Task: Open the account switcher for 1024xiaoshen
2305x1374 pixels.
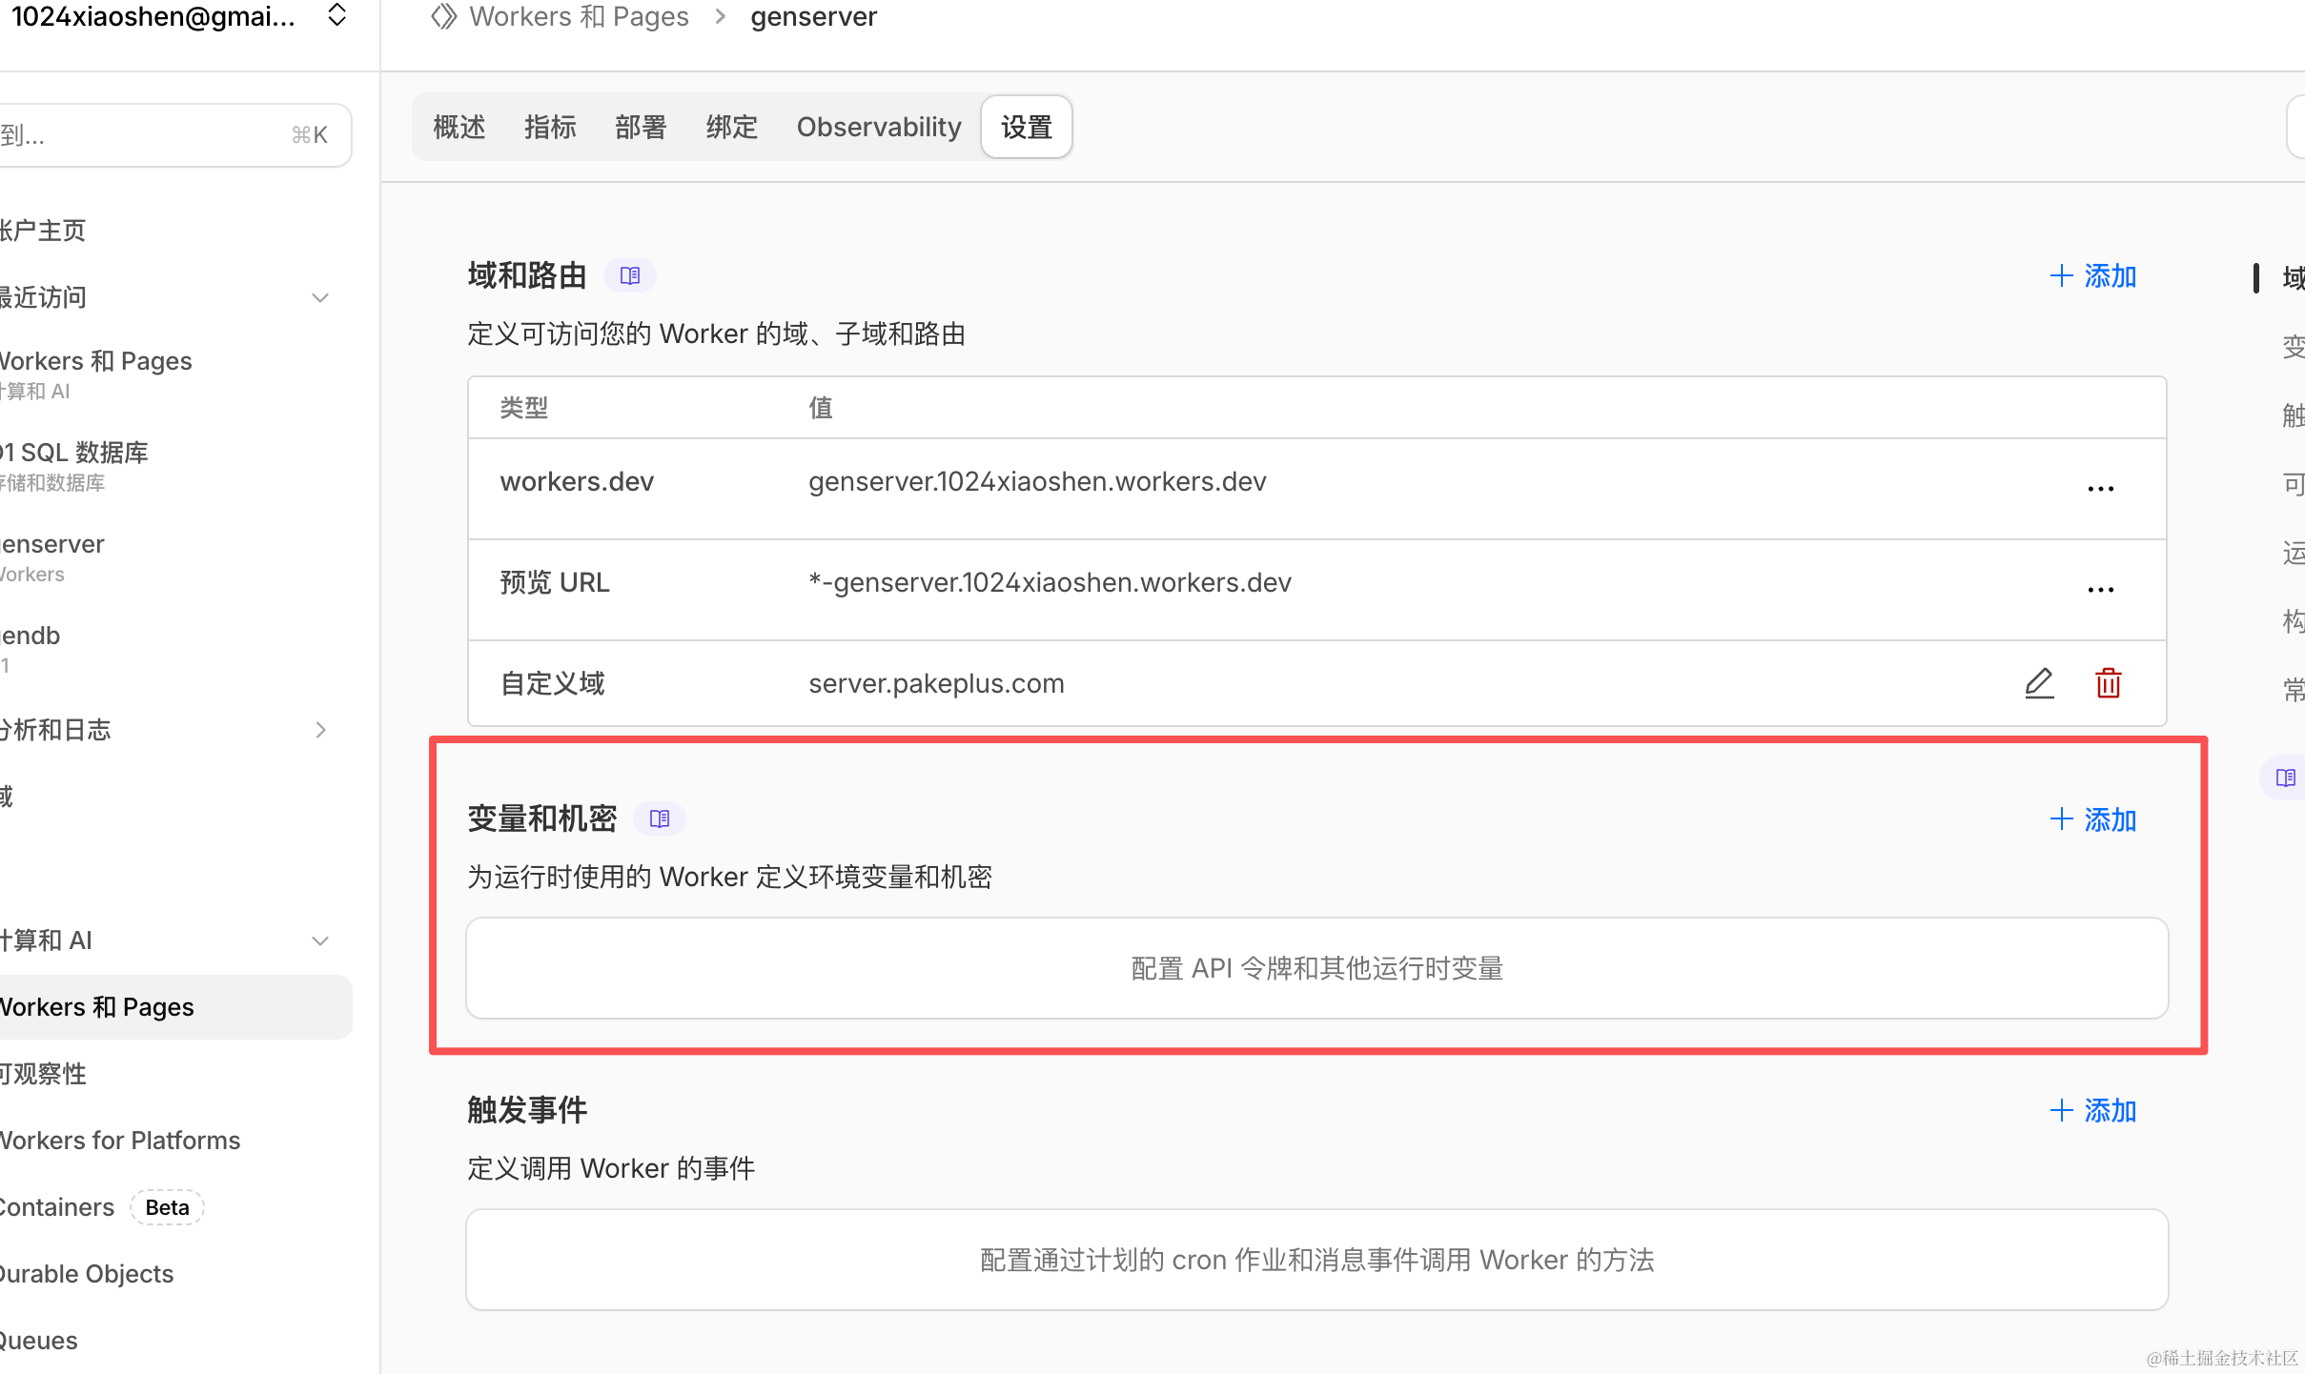Action: (337, 15)
